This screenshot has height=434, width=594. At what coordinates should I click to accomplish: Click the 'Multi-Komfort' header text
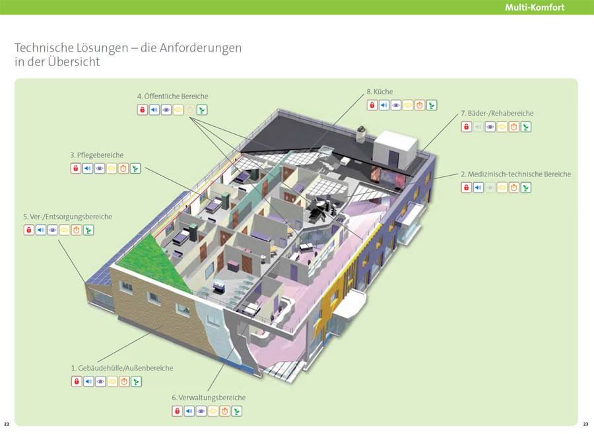click(x=535, y=7)
